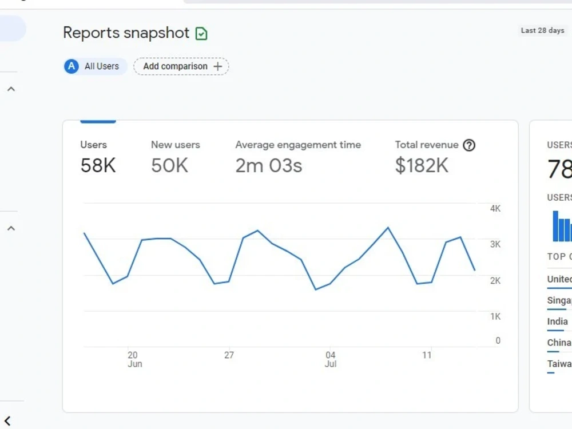The image size is (572, 429).
Task: Click the users bar chart thumbnail
Action: click(x=562, y=226)
